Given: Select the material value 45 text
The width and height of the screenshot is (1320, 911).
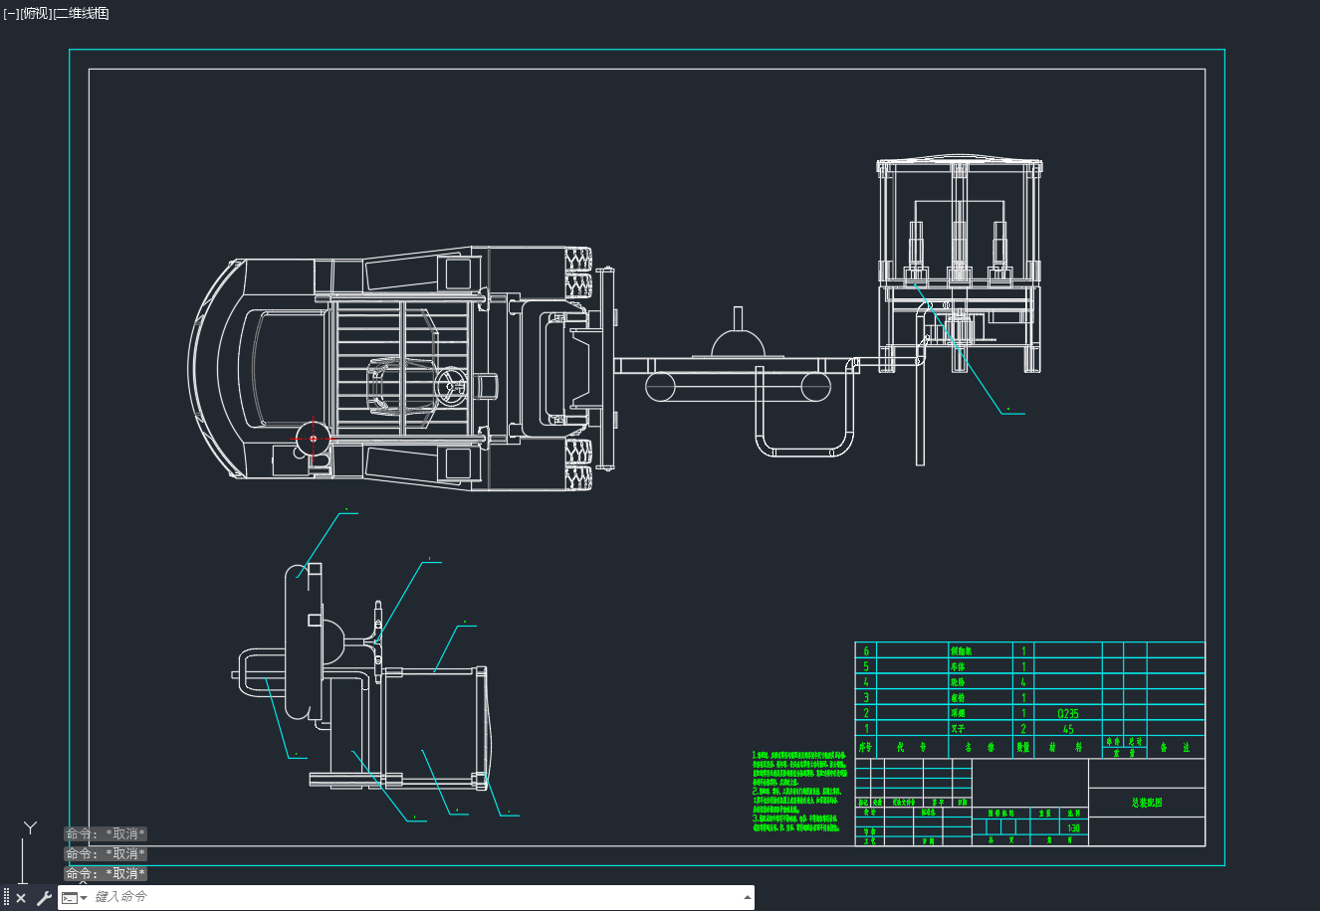Looking at the screenshot, I should 1068,729.
